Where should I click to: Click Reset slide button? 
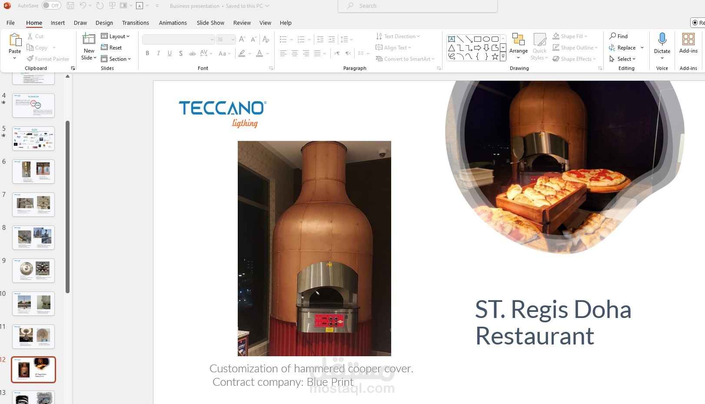click(x=111, y=48)
